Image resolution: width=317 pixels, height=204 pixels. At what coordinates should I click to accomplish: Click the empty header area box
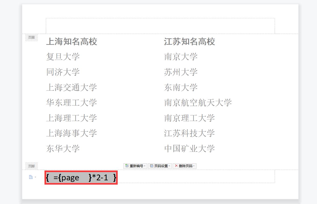(x=160, y=26)
